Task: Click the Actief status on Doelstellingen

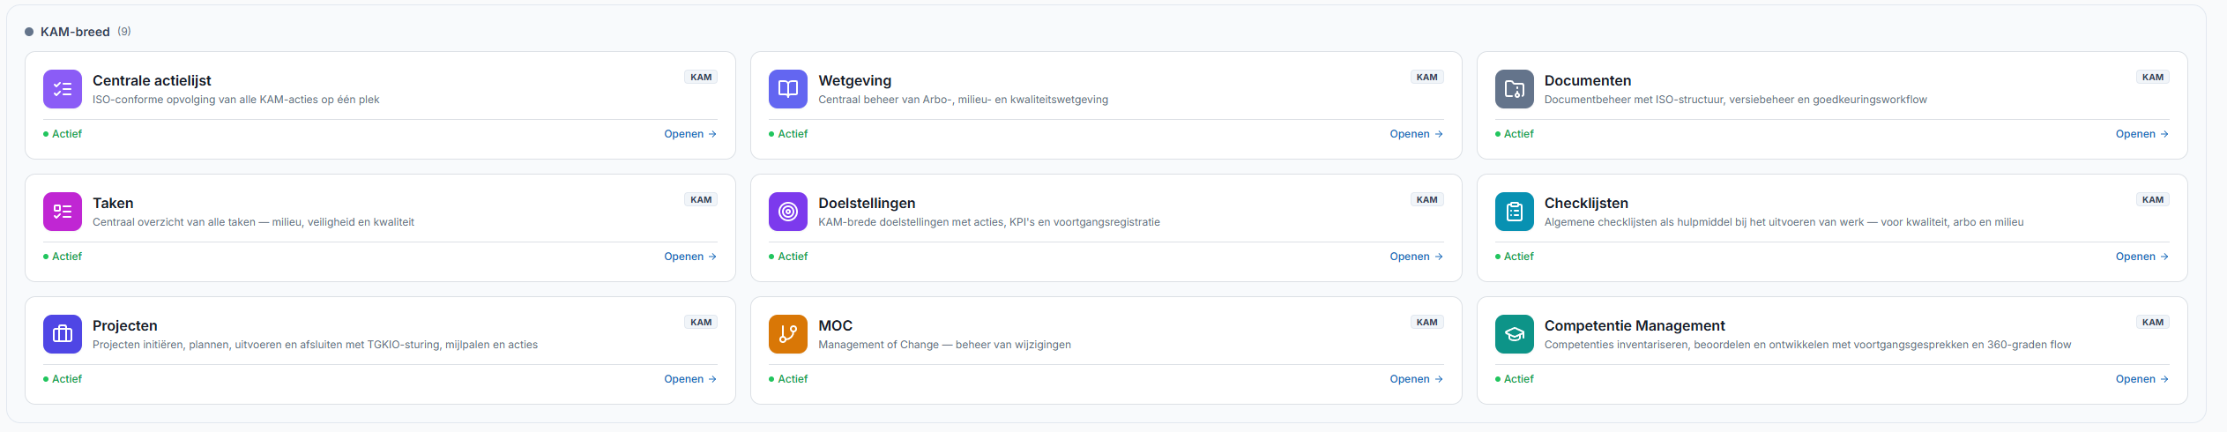Action: coord(788,257)
